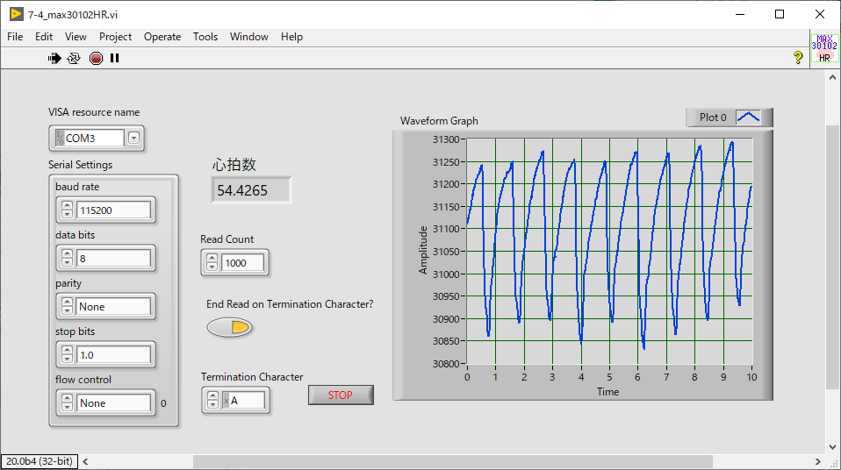The width and height of the screenshot is (841, 470).
Task: Toggle End Read on Termination Character switch
Action: click(x=229, y=327)
